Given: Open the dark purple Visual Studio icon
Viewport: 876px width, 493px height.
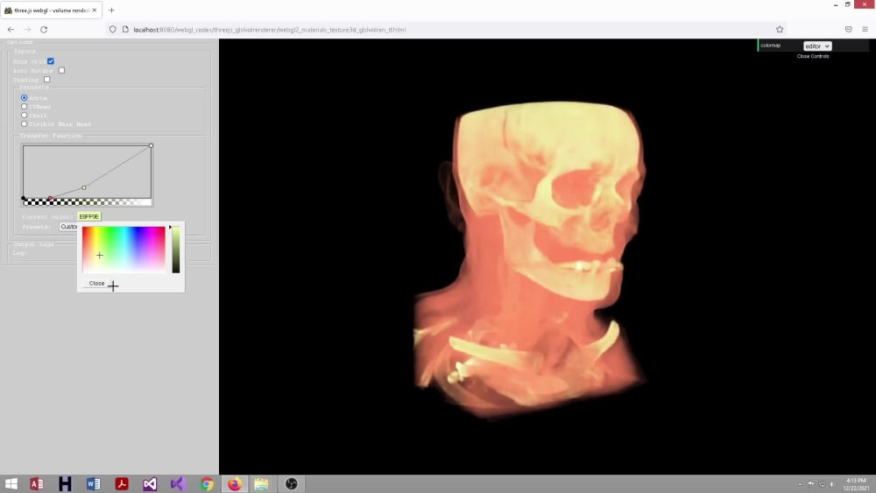Looking at the screenshot, I should coord(150,483).
